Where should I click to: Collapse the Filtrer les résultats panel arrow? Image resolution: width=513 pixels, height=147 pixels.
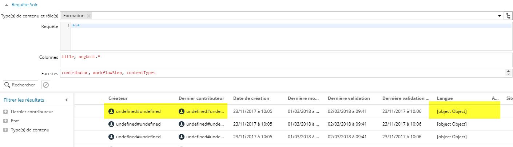point(66,100)
